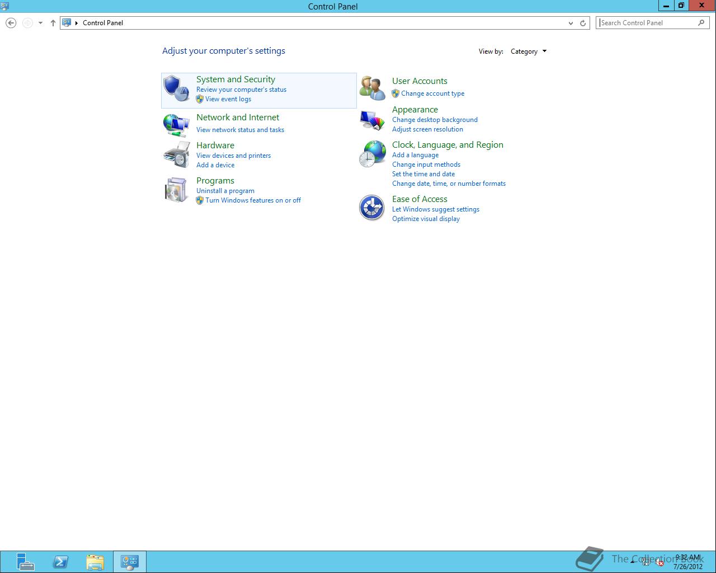716x573 pixels.
Task: Expand the recent locations dropdown arrow
Action: [40, 23]
